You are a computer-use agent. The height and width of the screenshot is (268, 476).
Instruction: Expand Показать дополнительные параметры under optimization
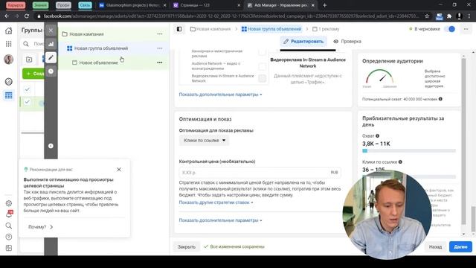tap(220, 220)
